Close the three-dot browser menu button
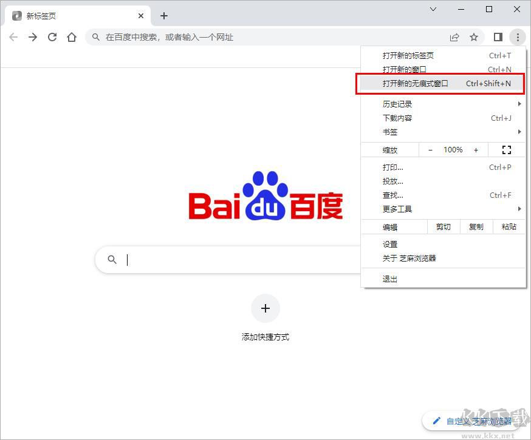 point(518,37)
